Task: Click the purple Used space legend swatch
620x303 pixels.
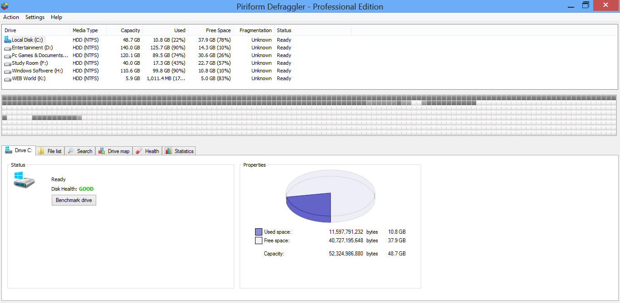Action: tap(259, 231)
